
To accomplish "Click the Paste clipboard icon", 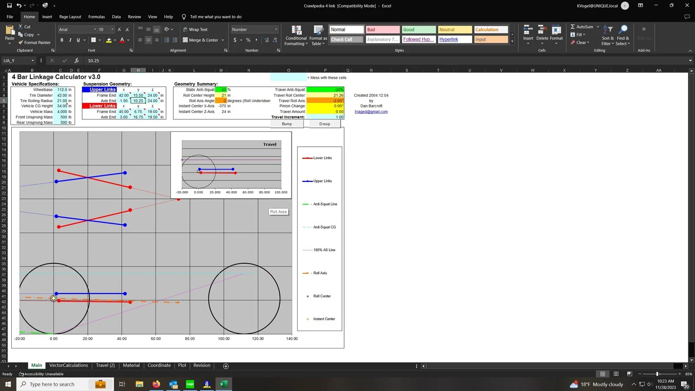I will (x=10, y=30).
